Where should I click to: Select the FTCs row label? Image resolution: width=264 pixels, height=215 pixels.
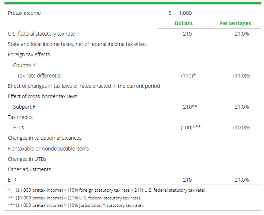(19, 128)
